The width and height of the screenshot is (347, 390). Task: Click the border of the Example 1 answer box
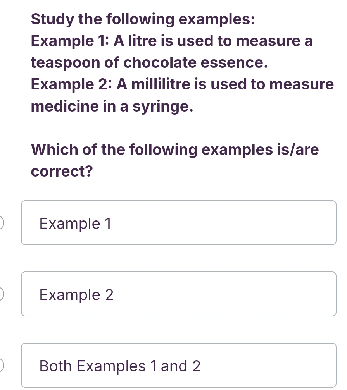point(178,201)
